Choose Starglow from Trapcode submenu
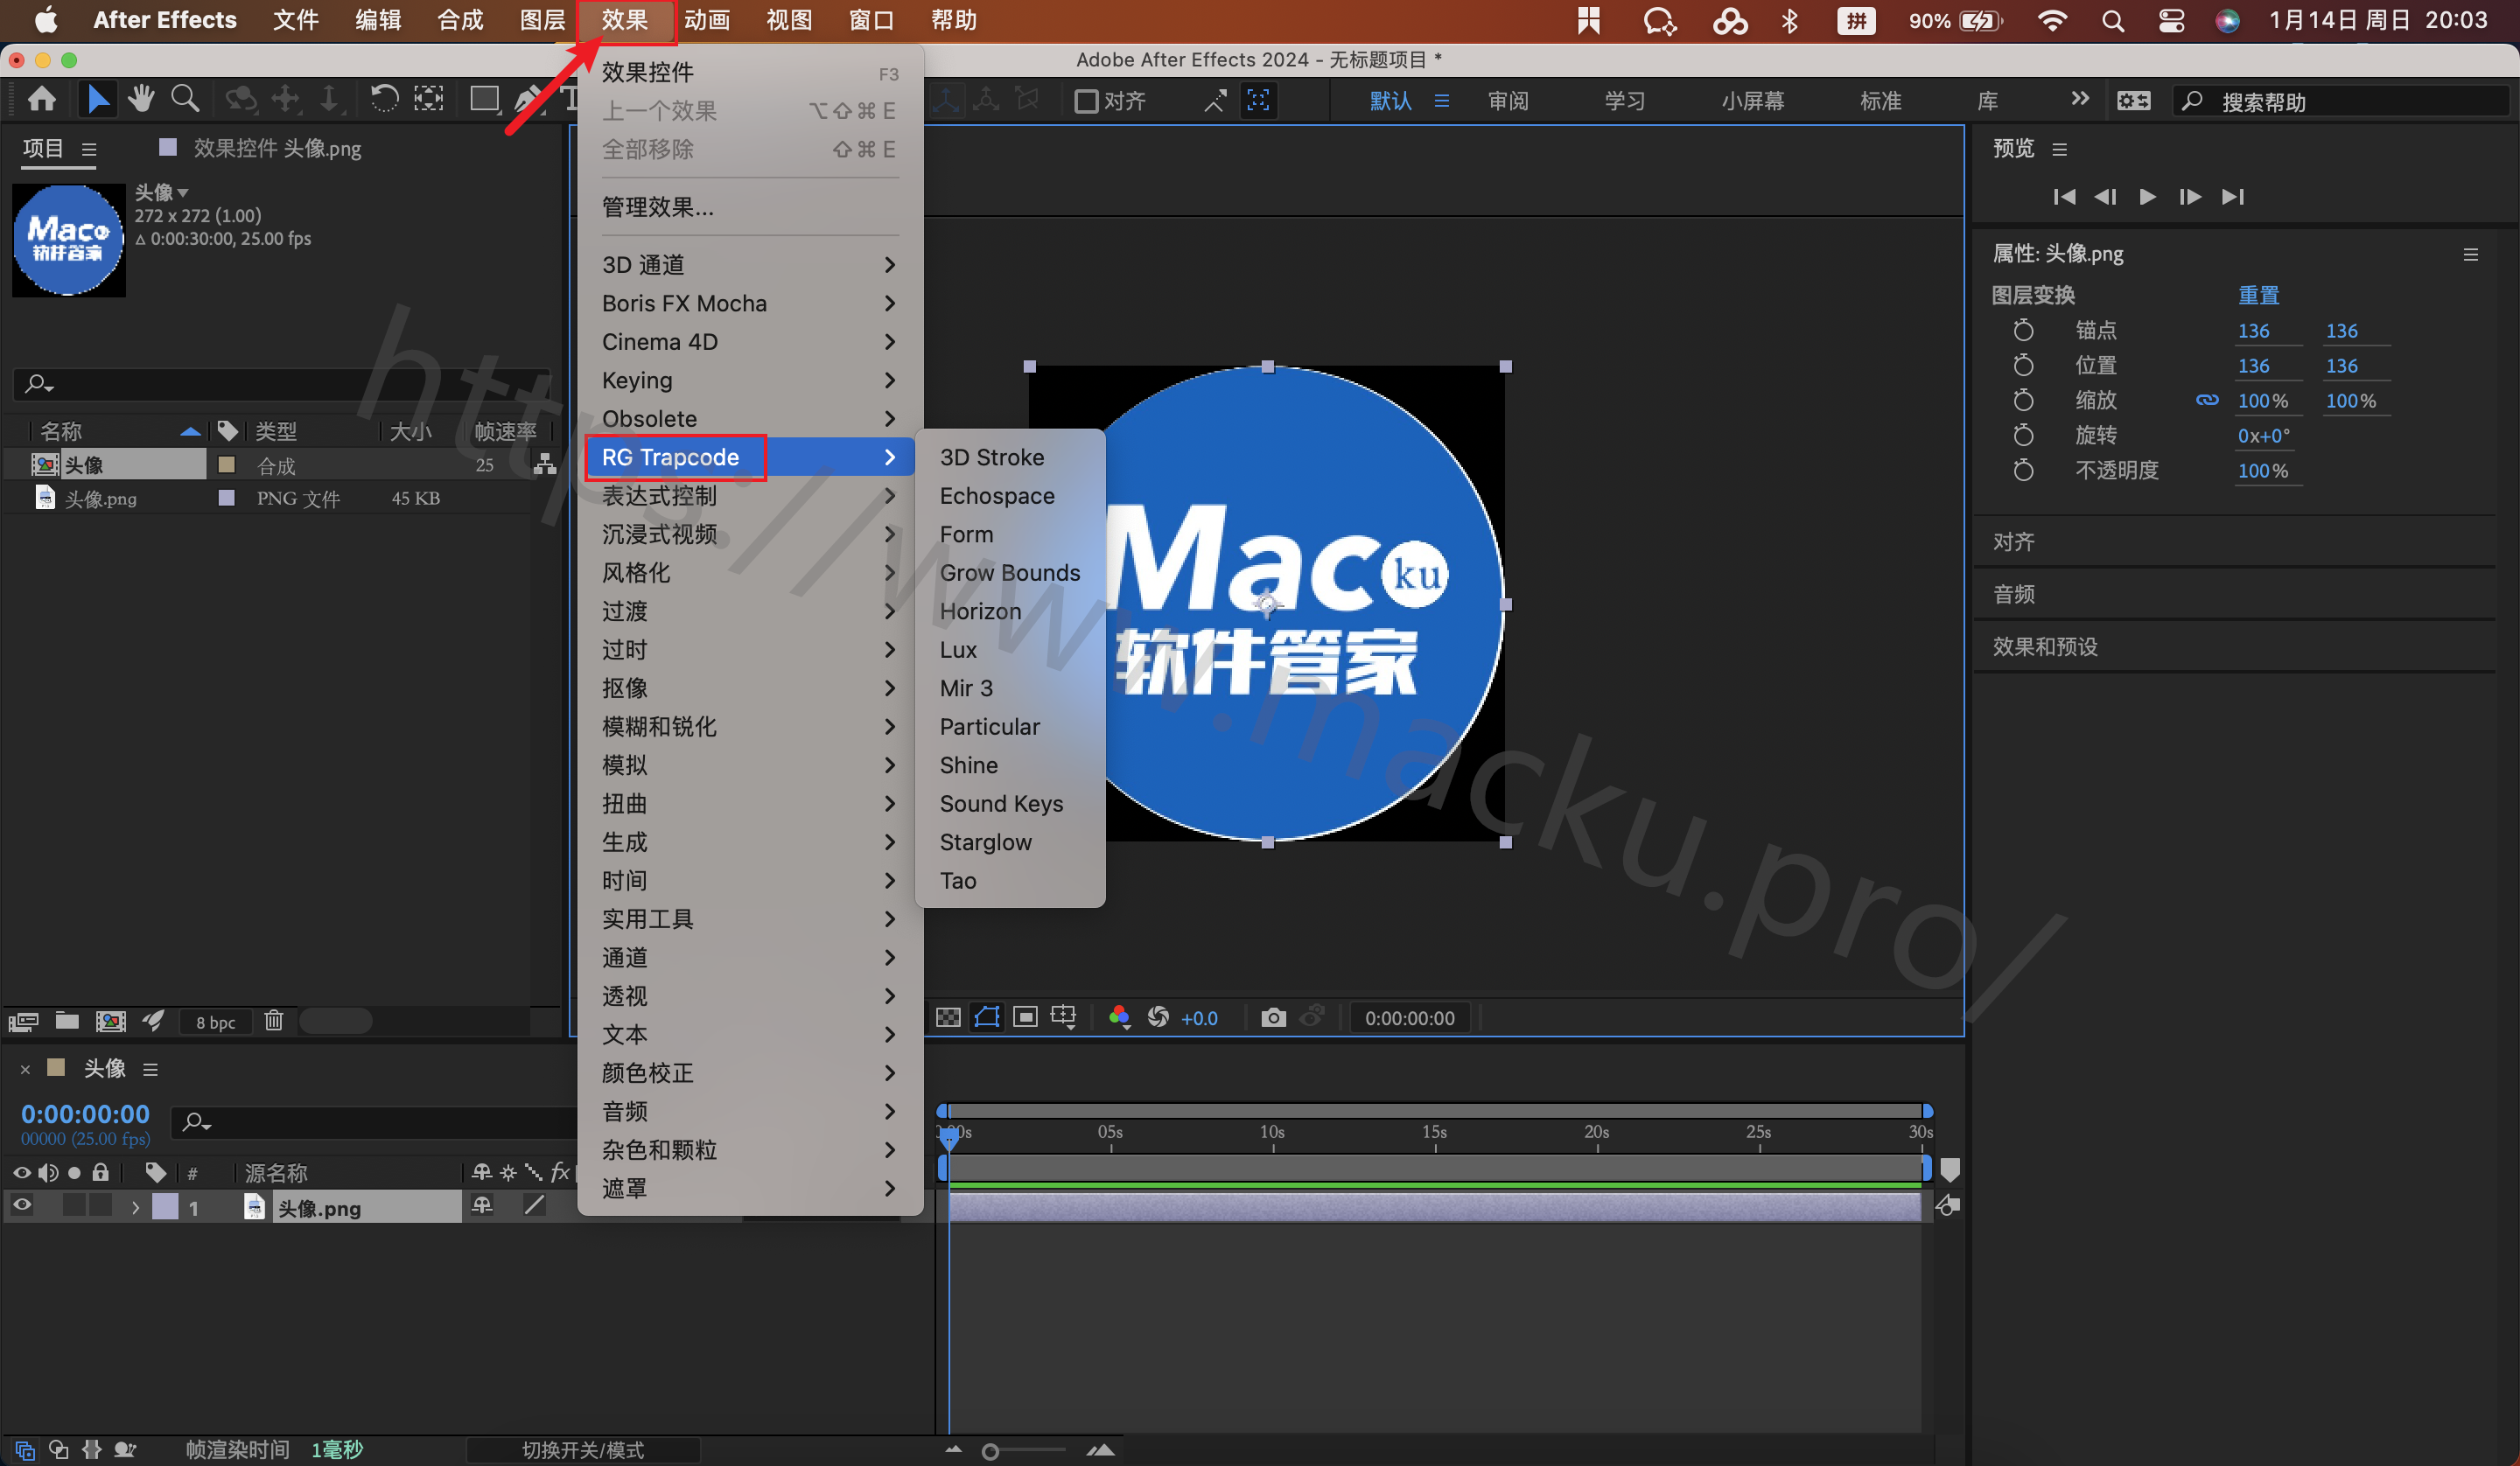 pyautogui.click(x=1010, y=842)
